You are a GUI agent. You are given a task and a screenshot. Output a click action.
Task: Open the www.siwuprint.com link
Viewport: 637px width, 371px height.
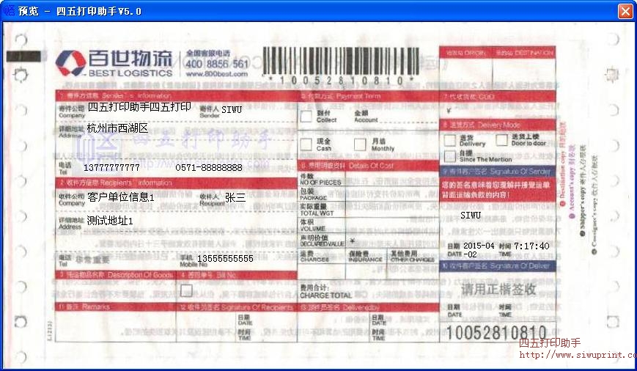(578, 356)
